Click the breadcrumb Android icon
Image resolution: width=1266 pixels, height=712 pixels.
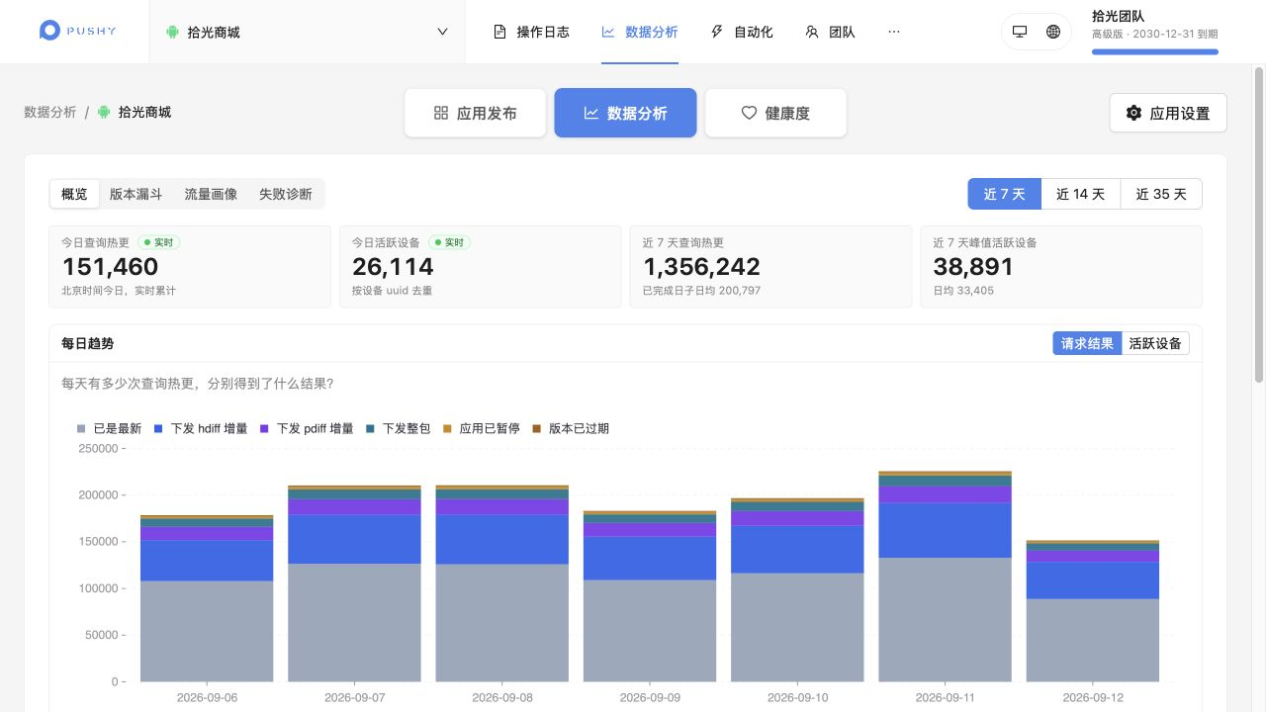tap(104, 112)
